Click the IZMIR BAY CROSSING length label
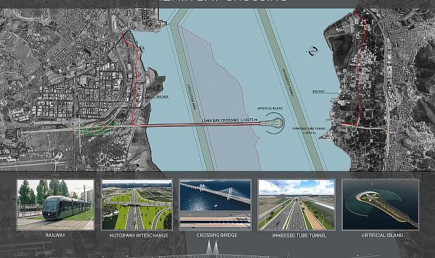This screenshot has height=258, width=435. click(229, 120)
